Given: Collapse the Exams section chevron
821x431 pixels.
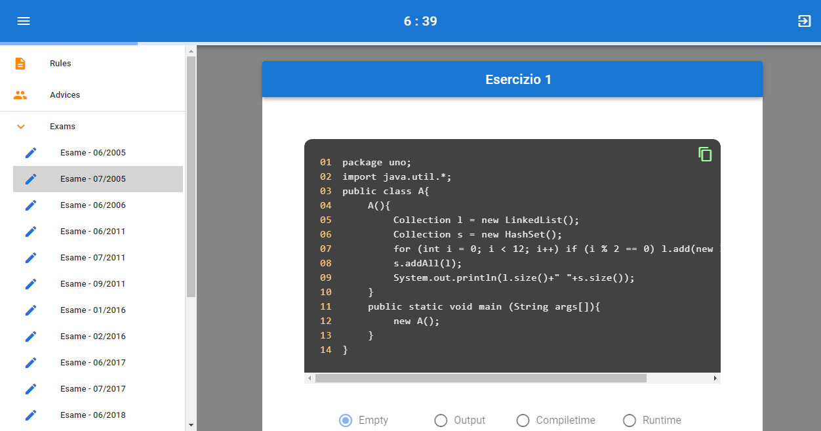Looking at the screenshot, I should point(21,127).
